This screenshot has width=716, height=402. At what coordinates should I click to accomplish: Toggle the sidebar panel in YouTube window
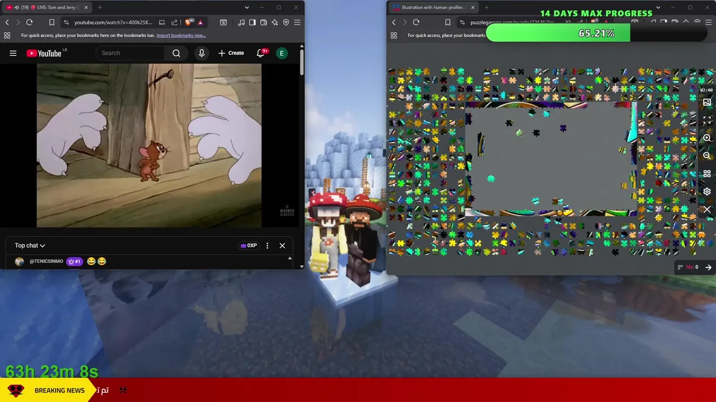pyautogui.click(x=252, y=22)
